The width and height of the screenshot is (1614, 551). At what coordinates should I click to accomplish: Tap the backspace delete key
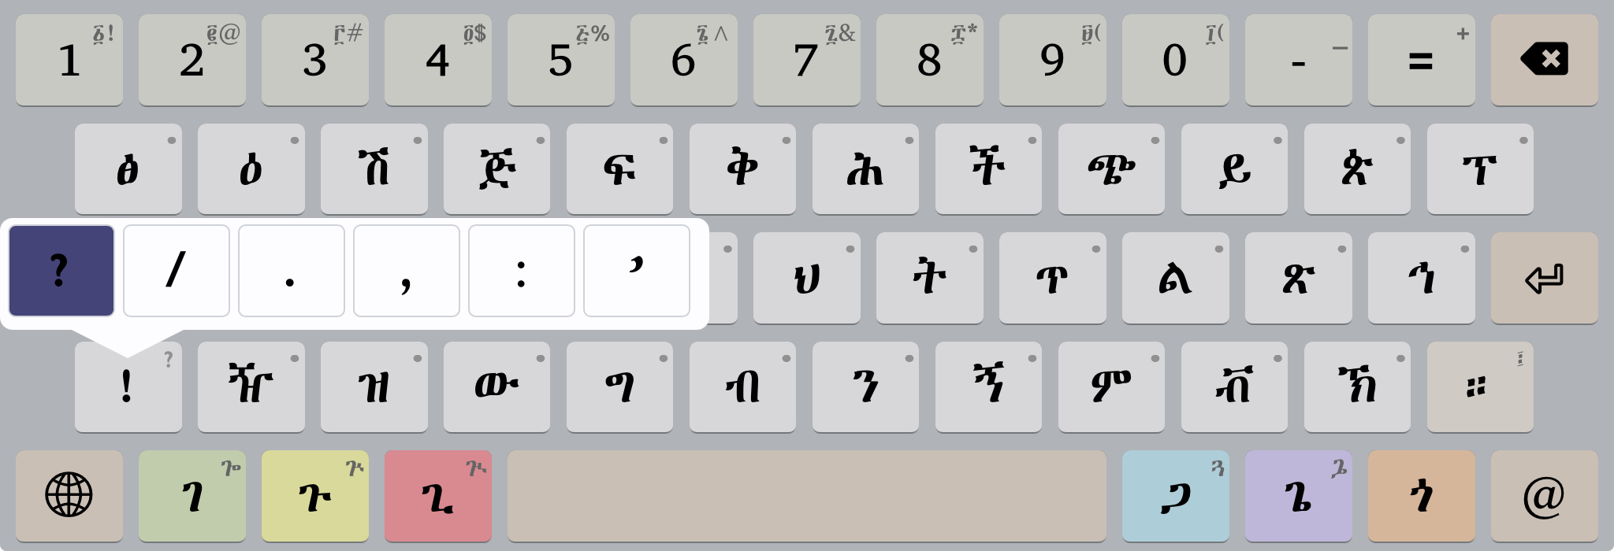pos(1544,60)
